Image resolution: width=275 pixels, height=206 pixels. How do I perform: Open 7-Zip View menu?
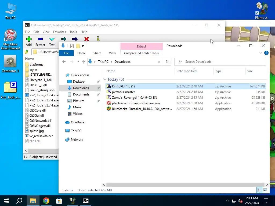(46, 32)
